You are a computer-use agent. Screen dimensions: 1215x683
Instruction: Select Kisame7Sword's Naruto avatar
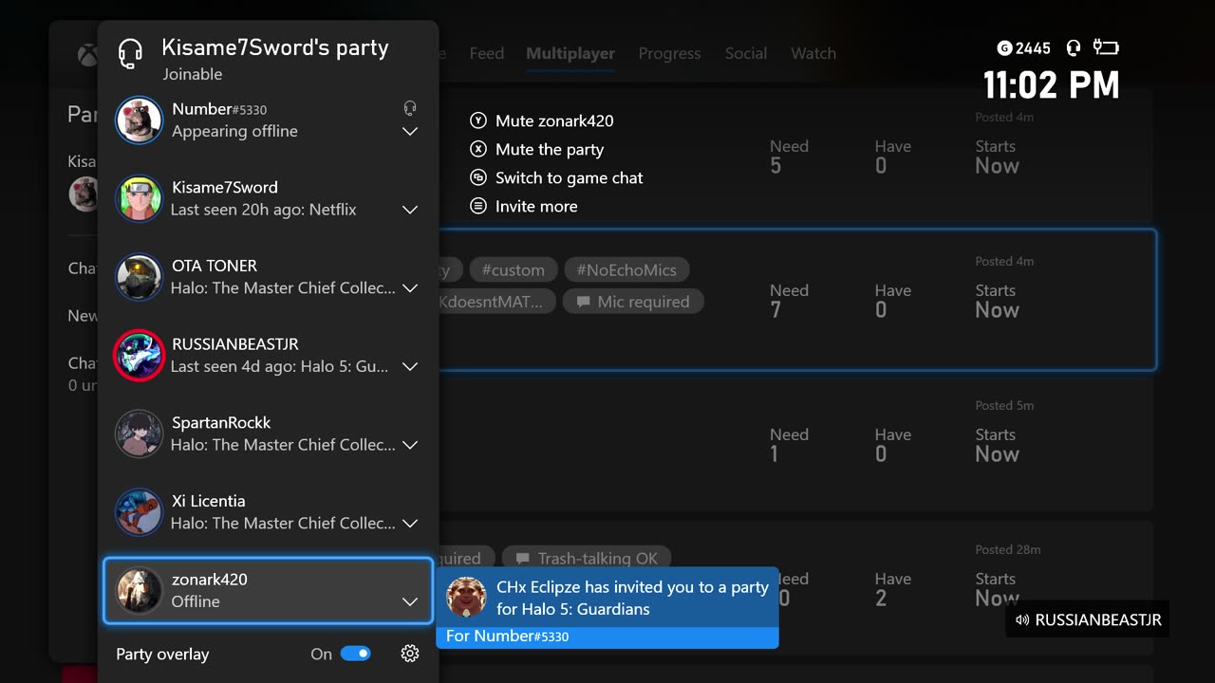point(139,198)
